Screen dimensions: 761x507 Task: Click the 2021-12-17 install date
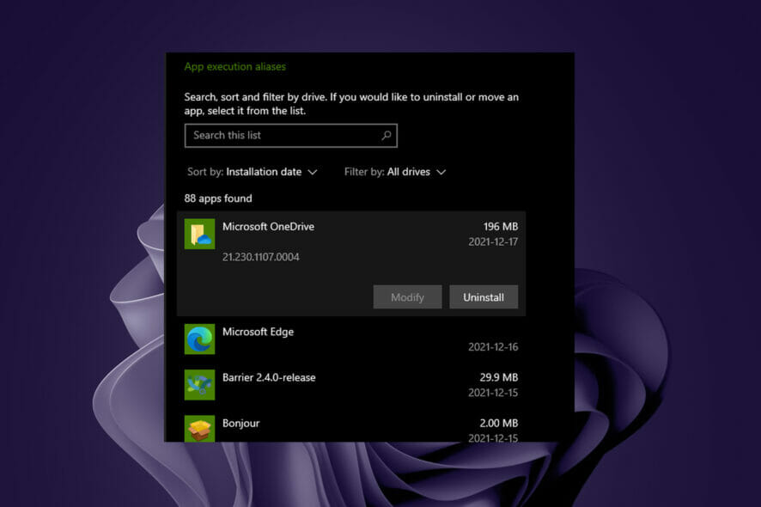click(x=493, y=241)
